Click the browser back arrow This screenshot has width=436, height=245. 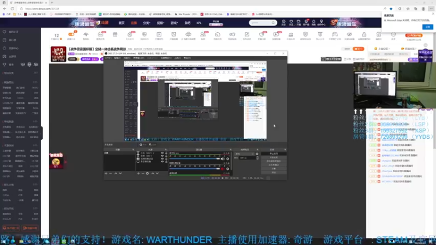point(4,9)
